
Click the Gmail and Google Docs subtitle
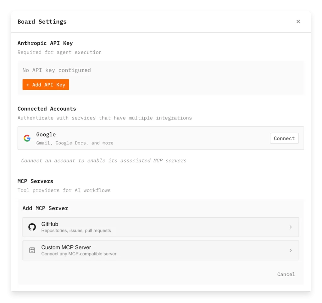(75, 143)
